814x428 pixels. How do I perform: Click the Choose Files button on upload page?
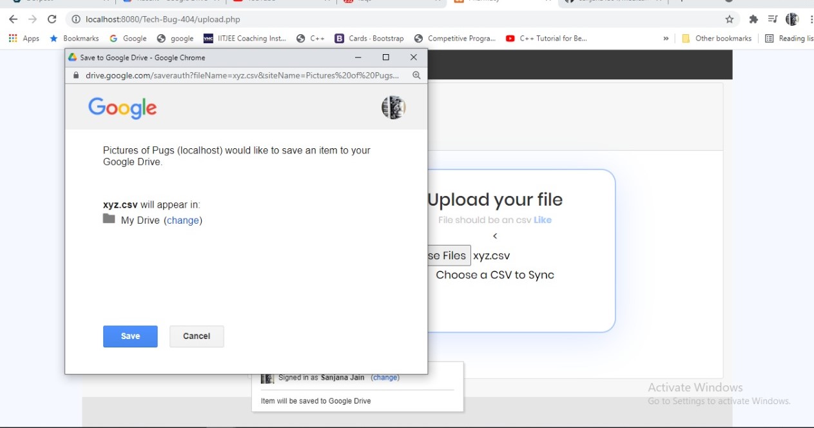pyautogui.click(x=449, y=256)
